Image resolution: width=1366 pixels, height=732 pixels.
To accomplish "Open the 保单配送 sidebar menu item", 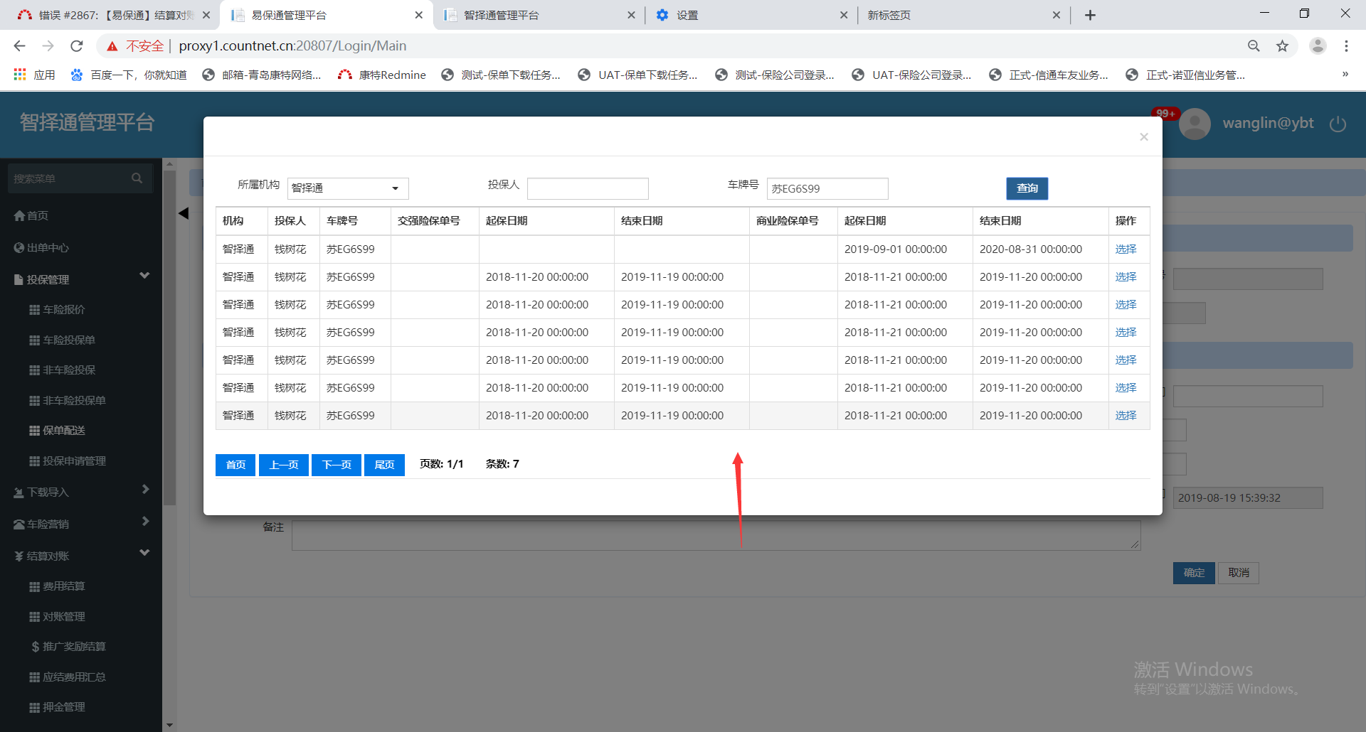I will point(63,431).
